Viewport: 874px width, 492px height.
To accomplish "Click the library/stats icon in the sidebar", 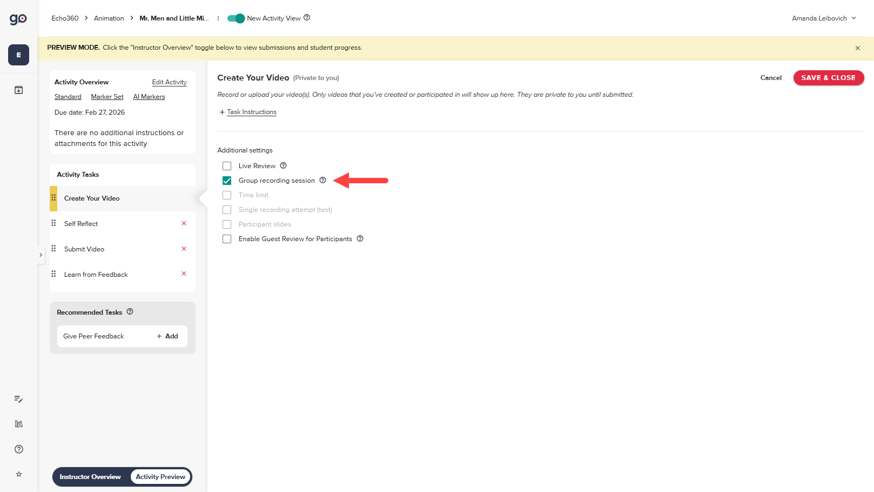I will [18, 424].
